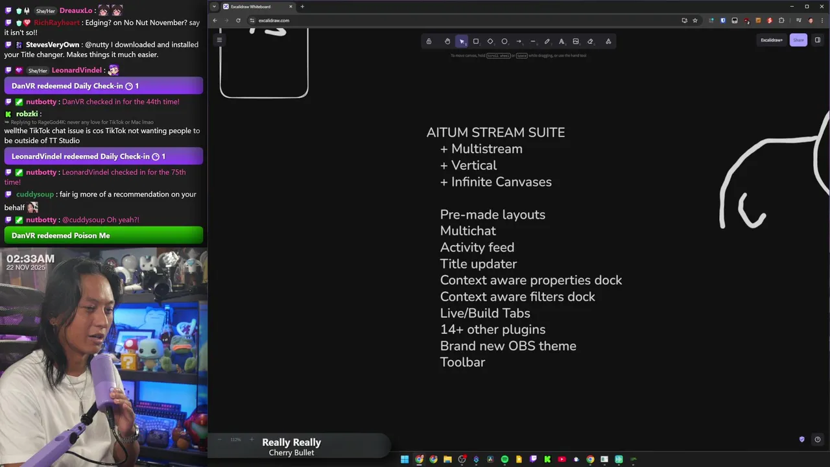Image resolution: width=830 pixels, height=467 pixels.
Task: Open the Excalidraw hamburger menu
Action: (219, 40)
